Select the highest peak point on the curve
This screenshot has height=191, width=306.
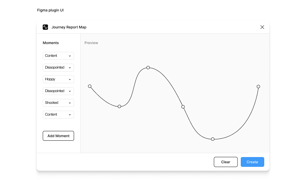(148, 68)
